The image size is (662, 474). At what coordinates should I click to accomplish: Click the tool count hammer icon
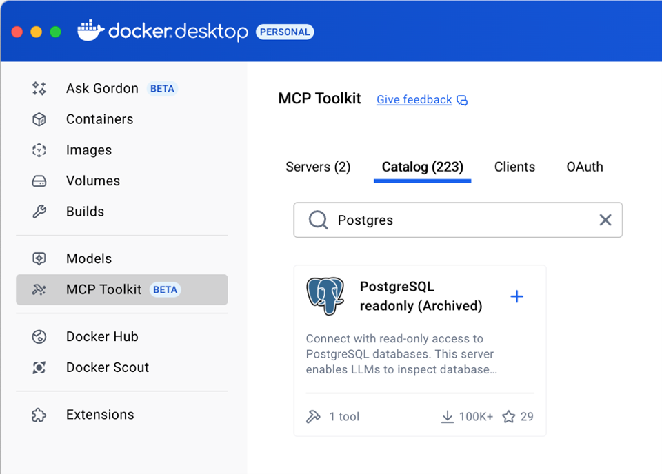tap(313, 417)
